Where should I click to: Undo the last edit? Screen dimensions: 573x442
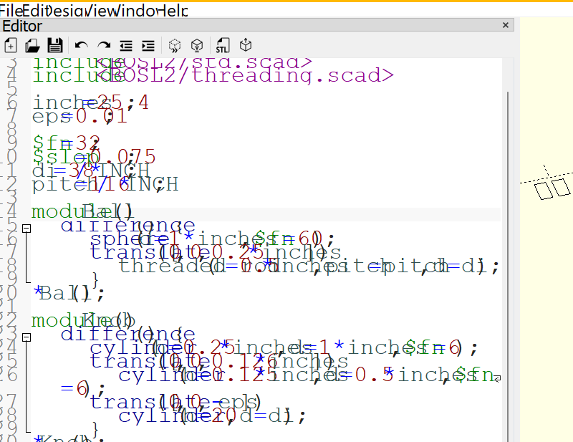(x=81, y=46)
